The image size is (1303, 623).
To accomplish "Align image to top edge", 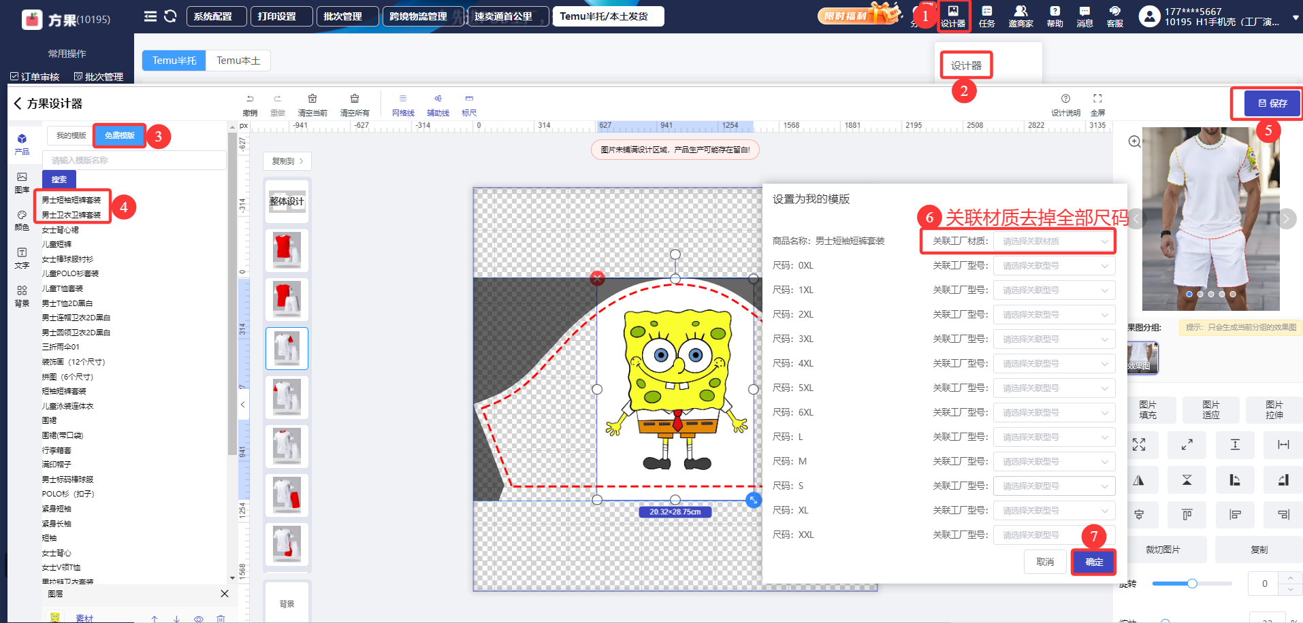I will [1187, 515].
